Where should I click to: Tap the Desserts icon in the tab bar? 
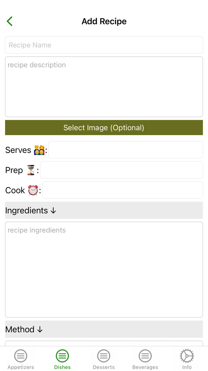point(103,356)
